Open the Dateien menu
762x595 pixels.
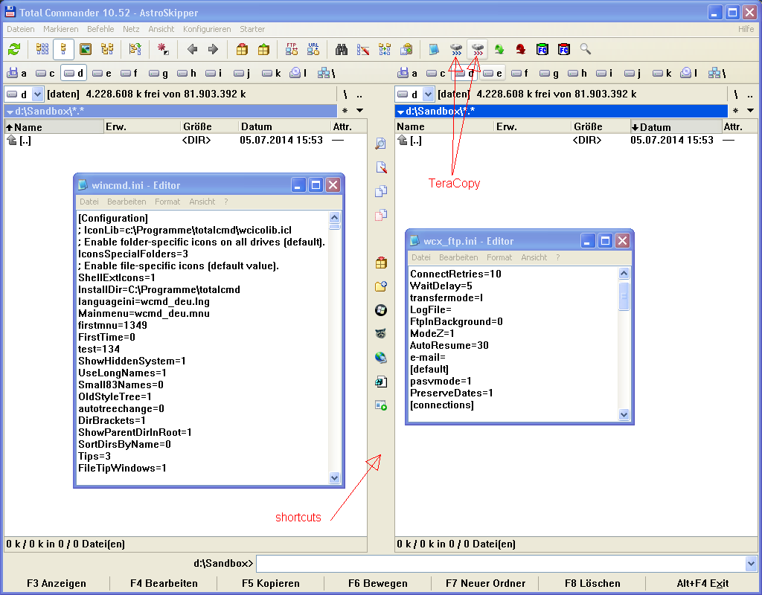[20, 29]
